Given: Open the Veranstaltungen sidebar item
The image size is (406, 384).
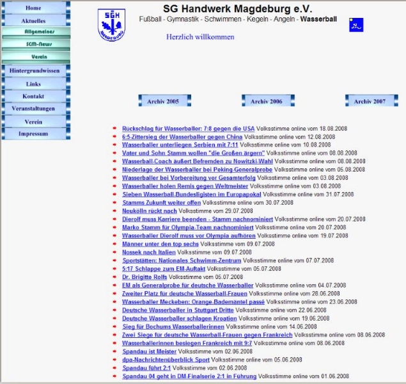Looking at the screenshot, I should coord(34,109).
